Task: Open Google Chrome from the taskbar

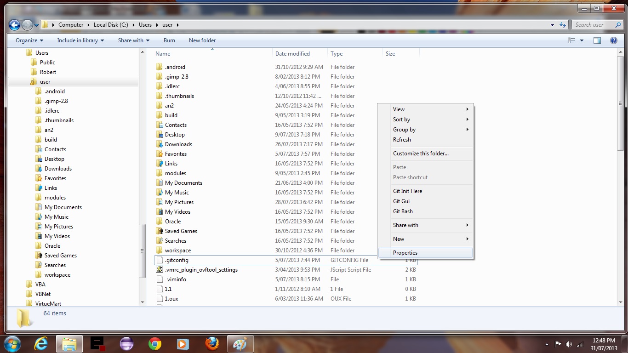Action: [x=155, y=344]
